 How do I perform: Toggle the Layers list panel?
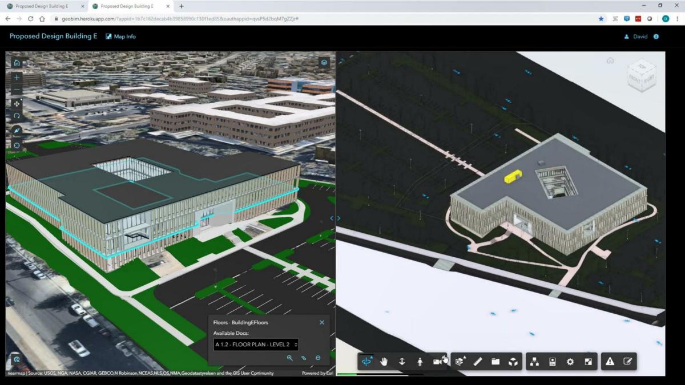(324, 62)
